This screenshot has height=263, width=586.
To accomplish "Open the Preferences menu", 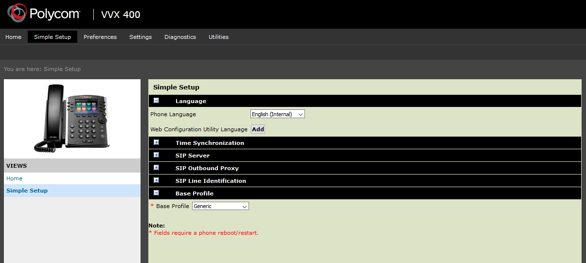I will [x=100, y=37].
